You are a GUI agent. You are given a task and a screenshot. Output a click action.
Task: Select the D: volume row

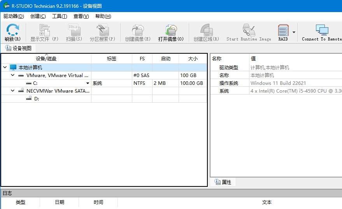click(104, 99)
